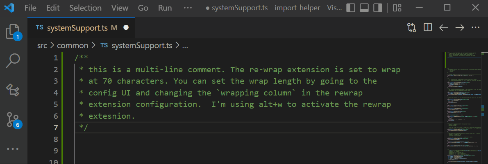Open the Selection menu
The width and height of the screenshot is (488, 164).
(85, 8)
